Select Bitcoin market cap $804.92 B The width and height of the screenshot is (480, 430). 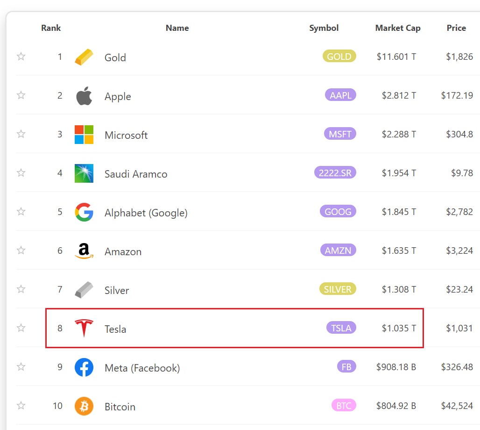[x=396, y=406]
